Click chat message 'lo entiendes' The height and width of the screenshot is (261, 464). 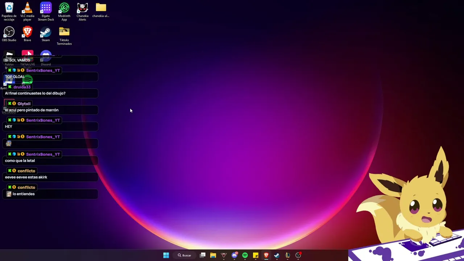tap(24, 194)
